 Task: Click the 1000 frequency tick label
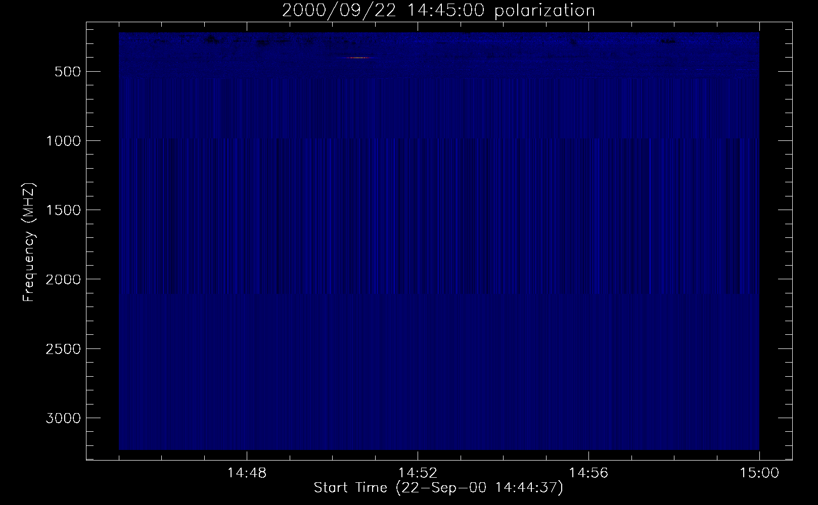tap(63, 141)
